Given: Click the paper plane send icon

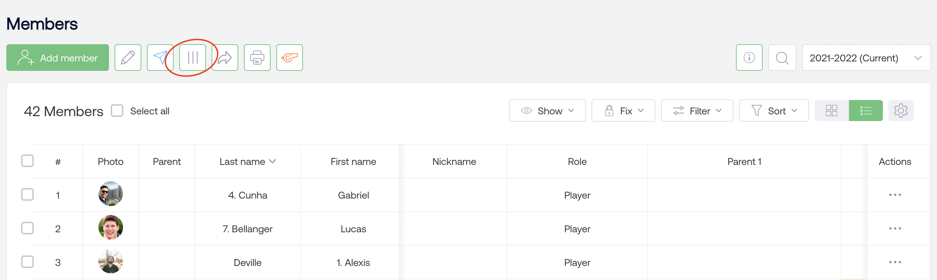Looking at the screenshot, I should pos(160,58).
